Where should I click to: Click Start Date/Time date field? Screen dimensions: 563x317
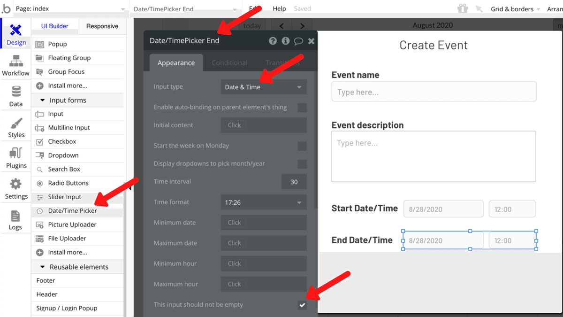pyautogui.click(x=443, y=209)
